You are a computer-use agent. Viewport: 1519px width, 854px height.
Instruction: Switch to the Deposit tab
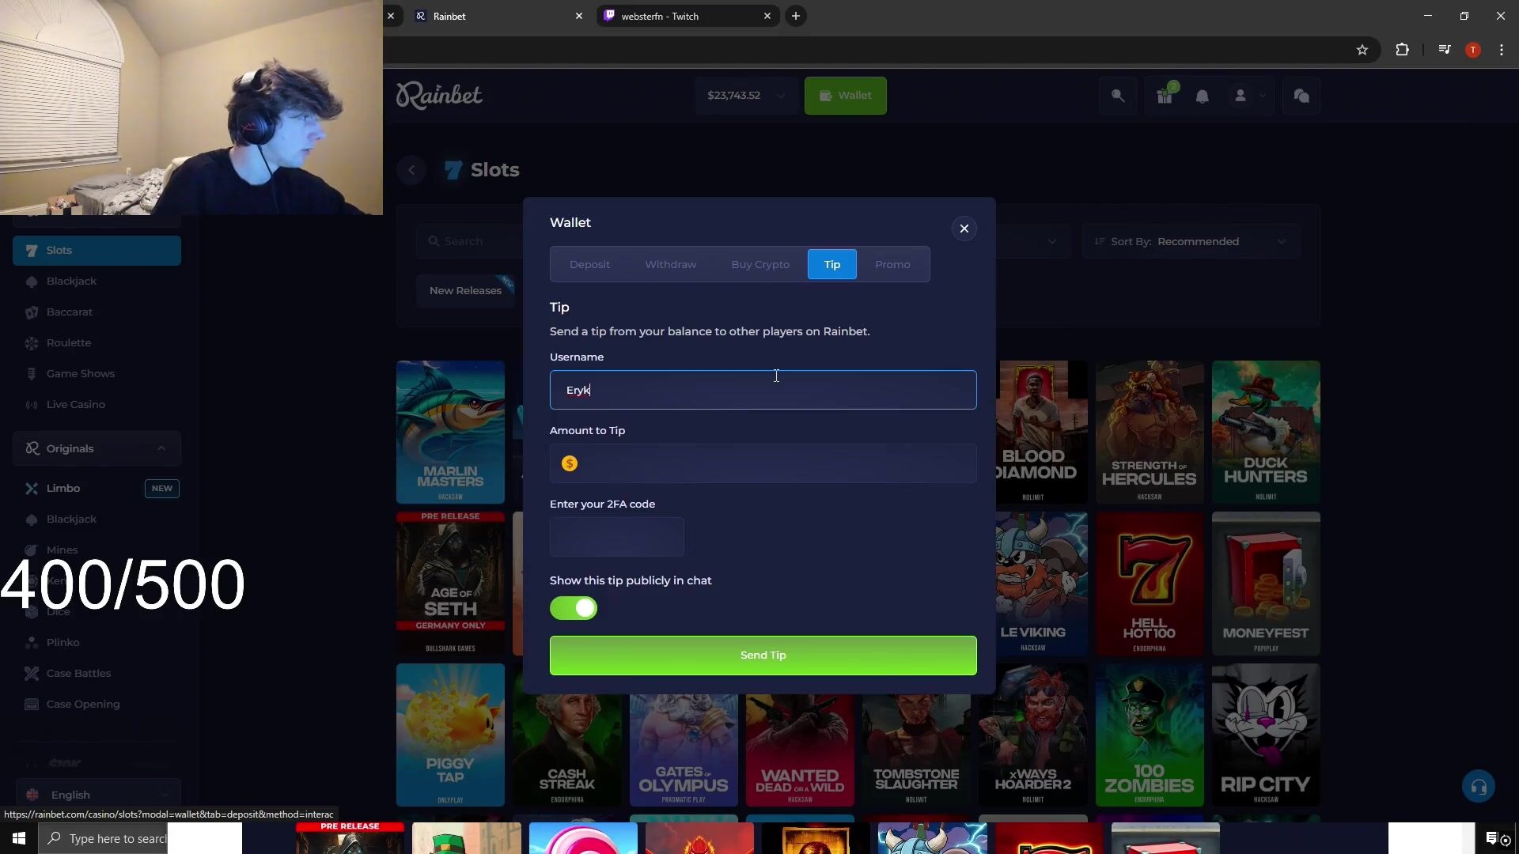coord(589,264)
